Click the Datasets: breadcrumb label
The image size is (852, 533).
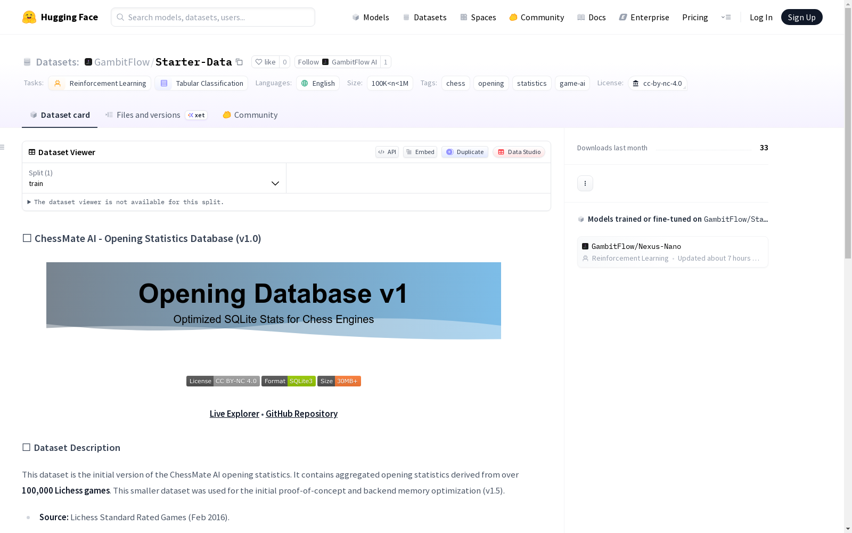point(57,62)
